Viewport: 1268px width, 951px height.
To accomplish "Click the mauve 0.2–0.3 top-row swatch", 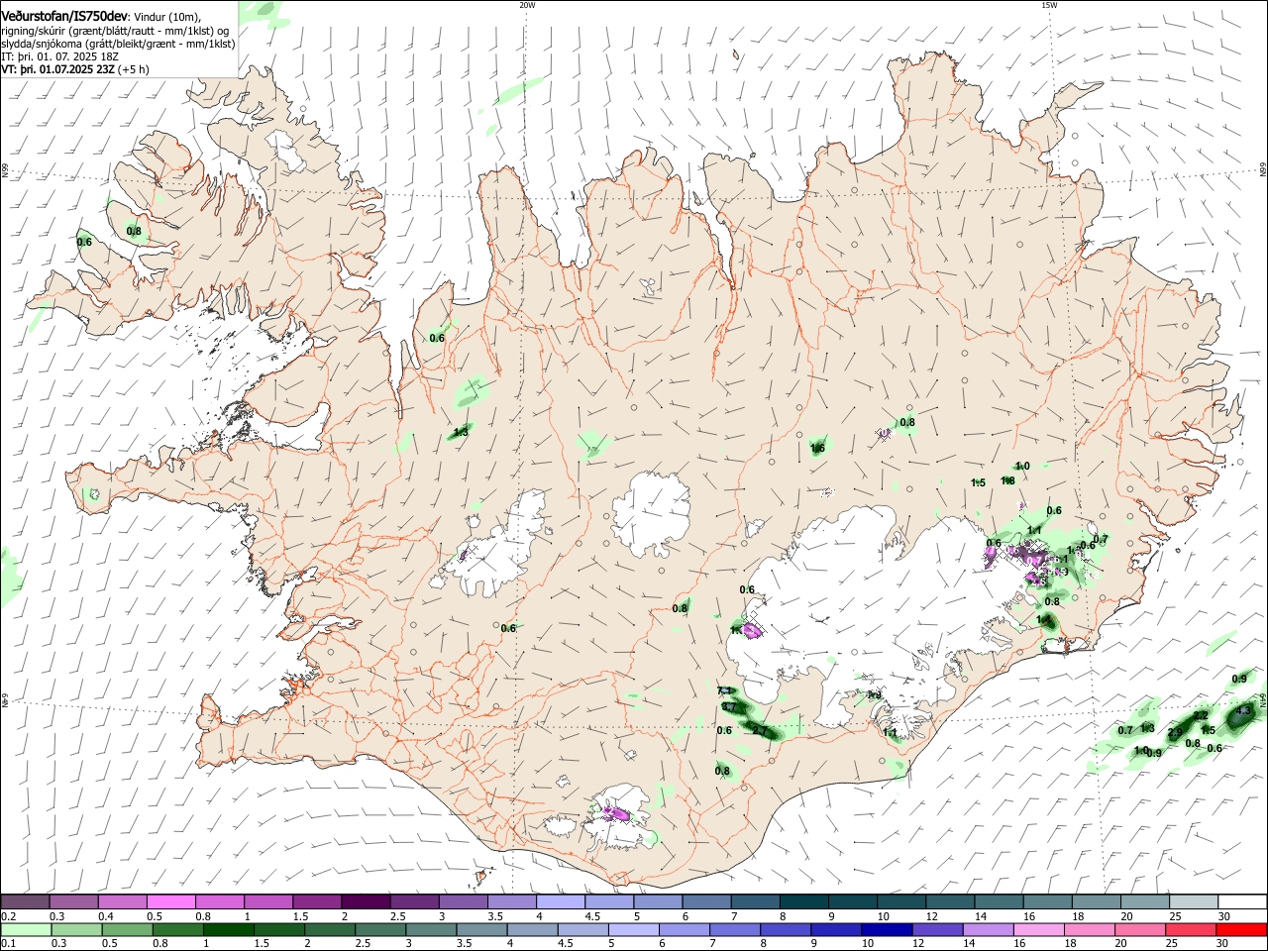I will click(x=25, y=902).
